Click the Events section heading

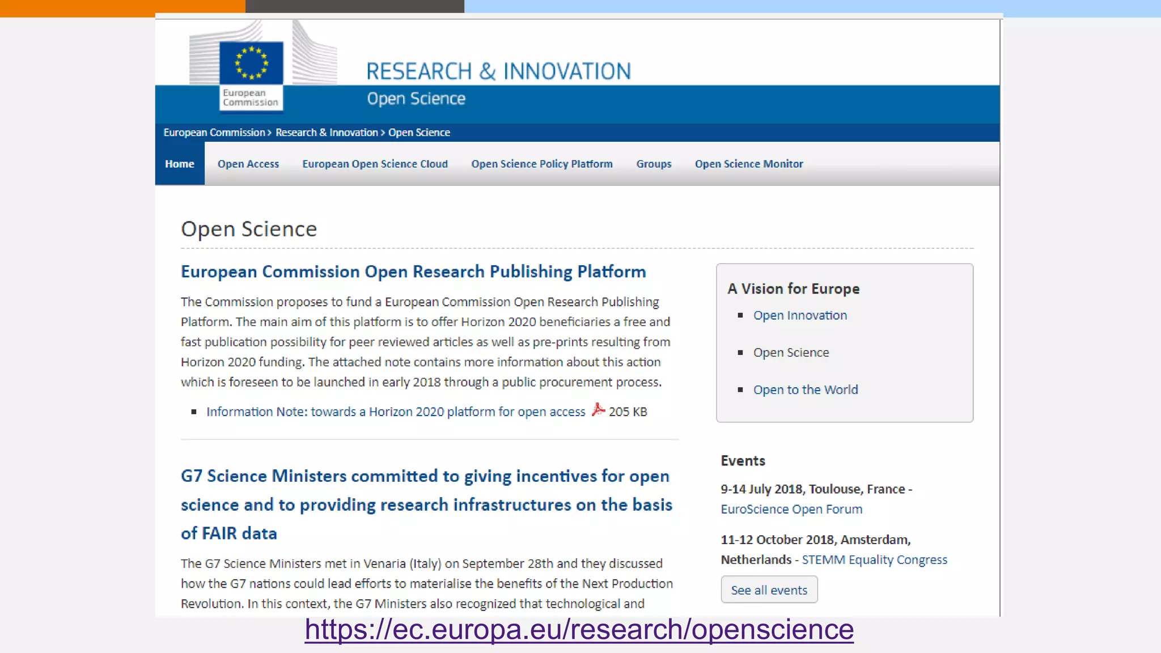coord(743,461)
